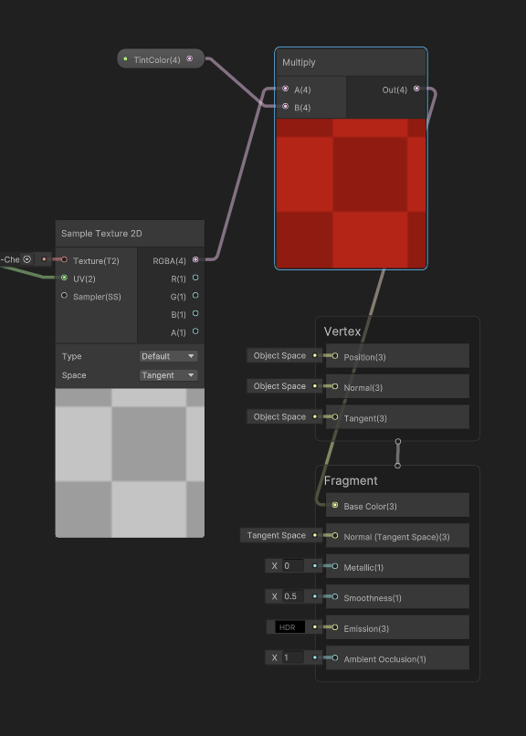Click the TintColor(4) property output port
Viewport: 526px width, 736px height.
tap(190, 58)
